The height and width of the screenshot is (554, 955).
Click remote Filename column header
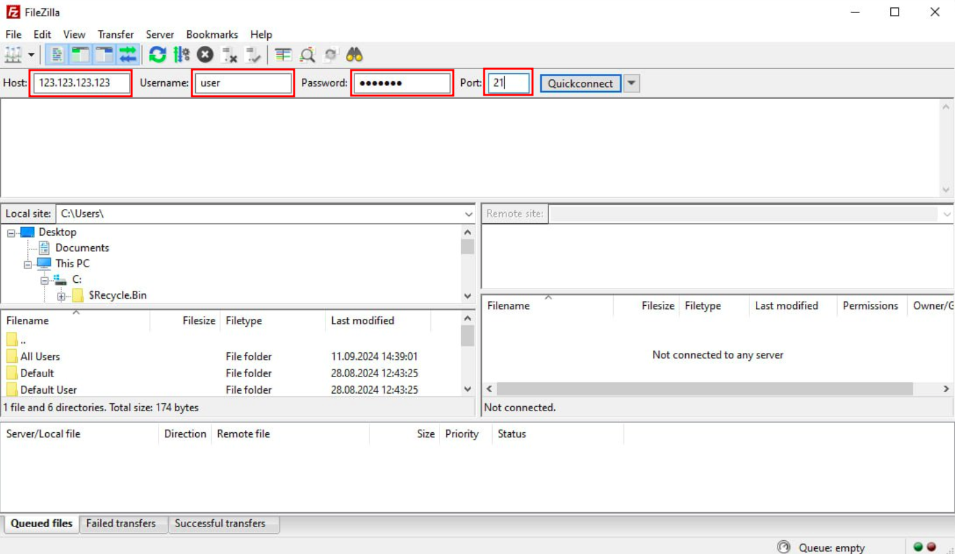tap(548, 306)
